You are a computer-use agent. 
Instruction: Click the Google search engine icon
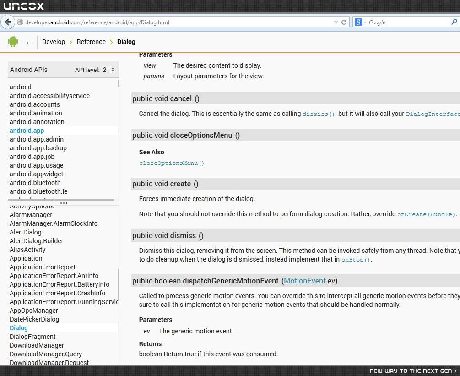pyautogui.click(x=358, y=22)
